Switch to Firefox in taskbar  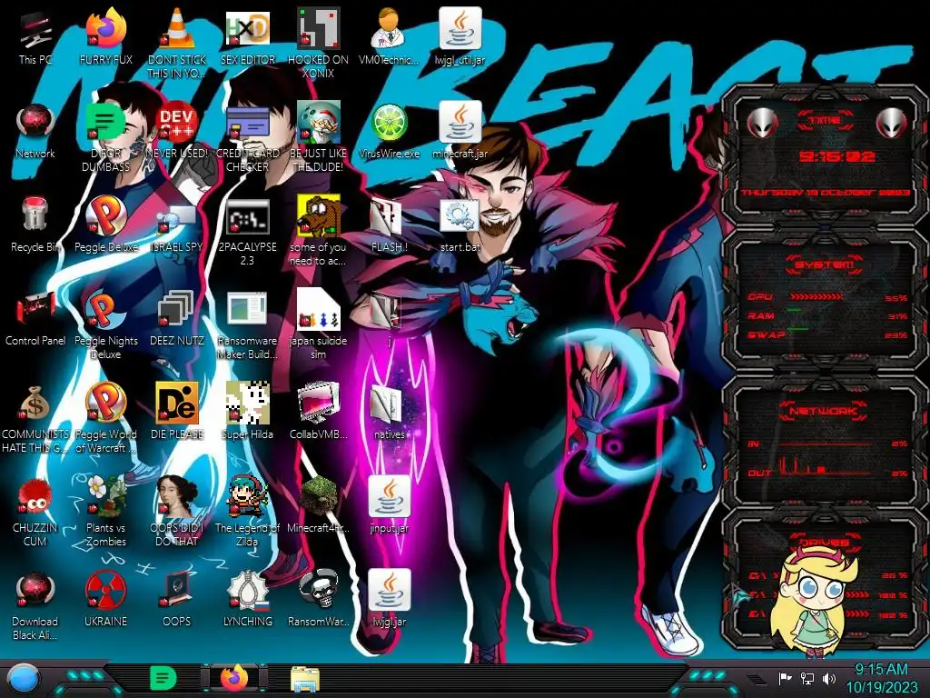coord(233,678)
